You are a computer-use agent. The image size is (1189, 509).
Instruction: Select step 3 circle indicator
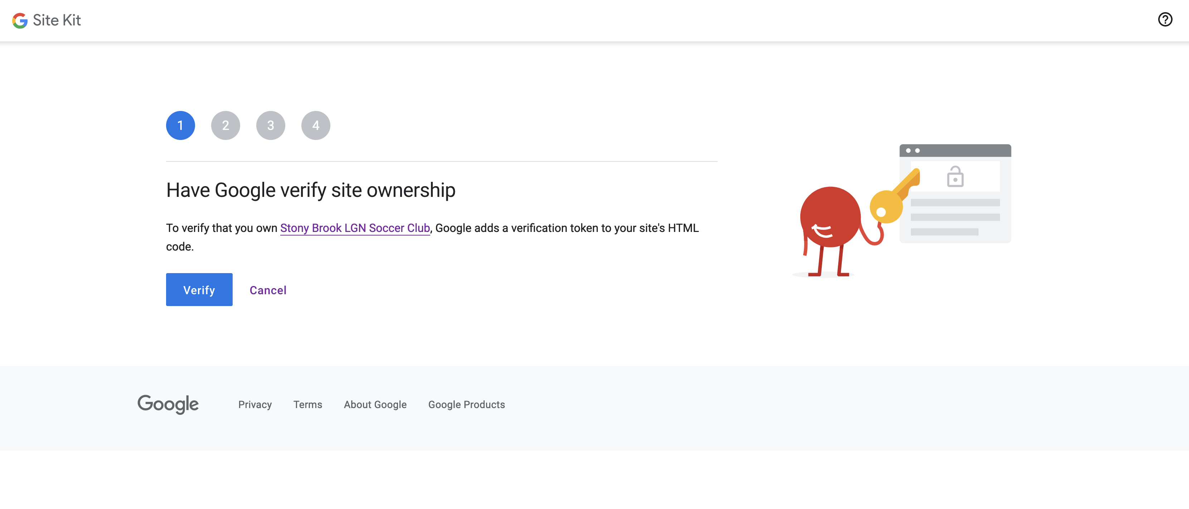coord(271,126)
